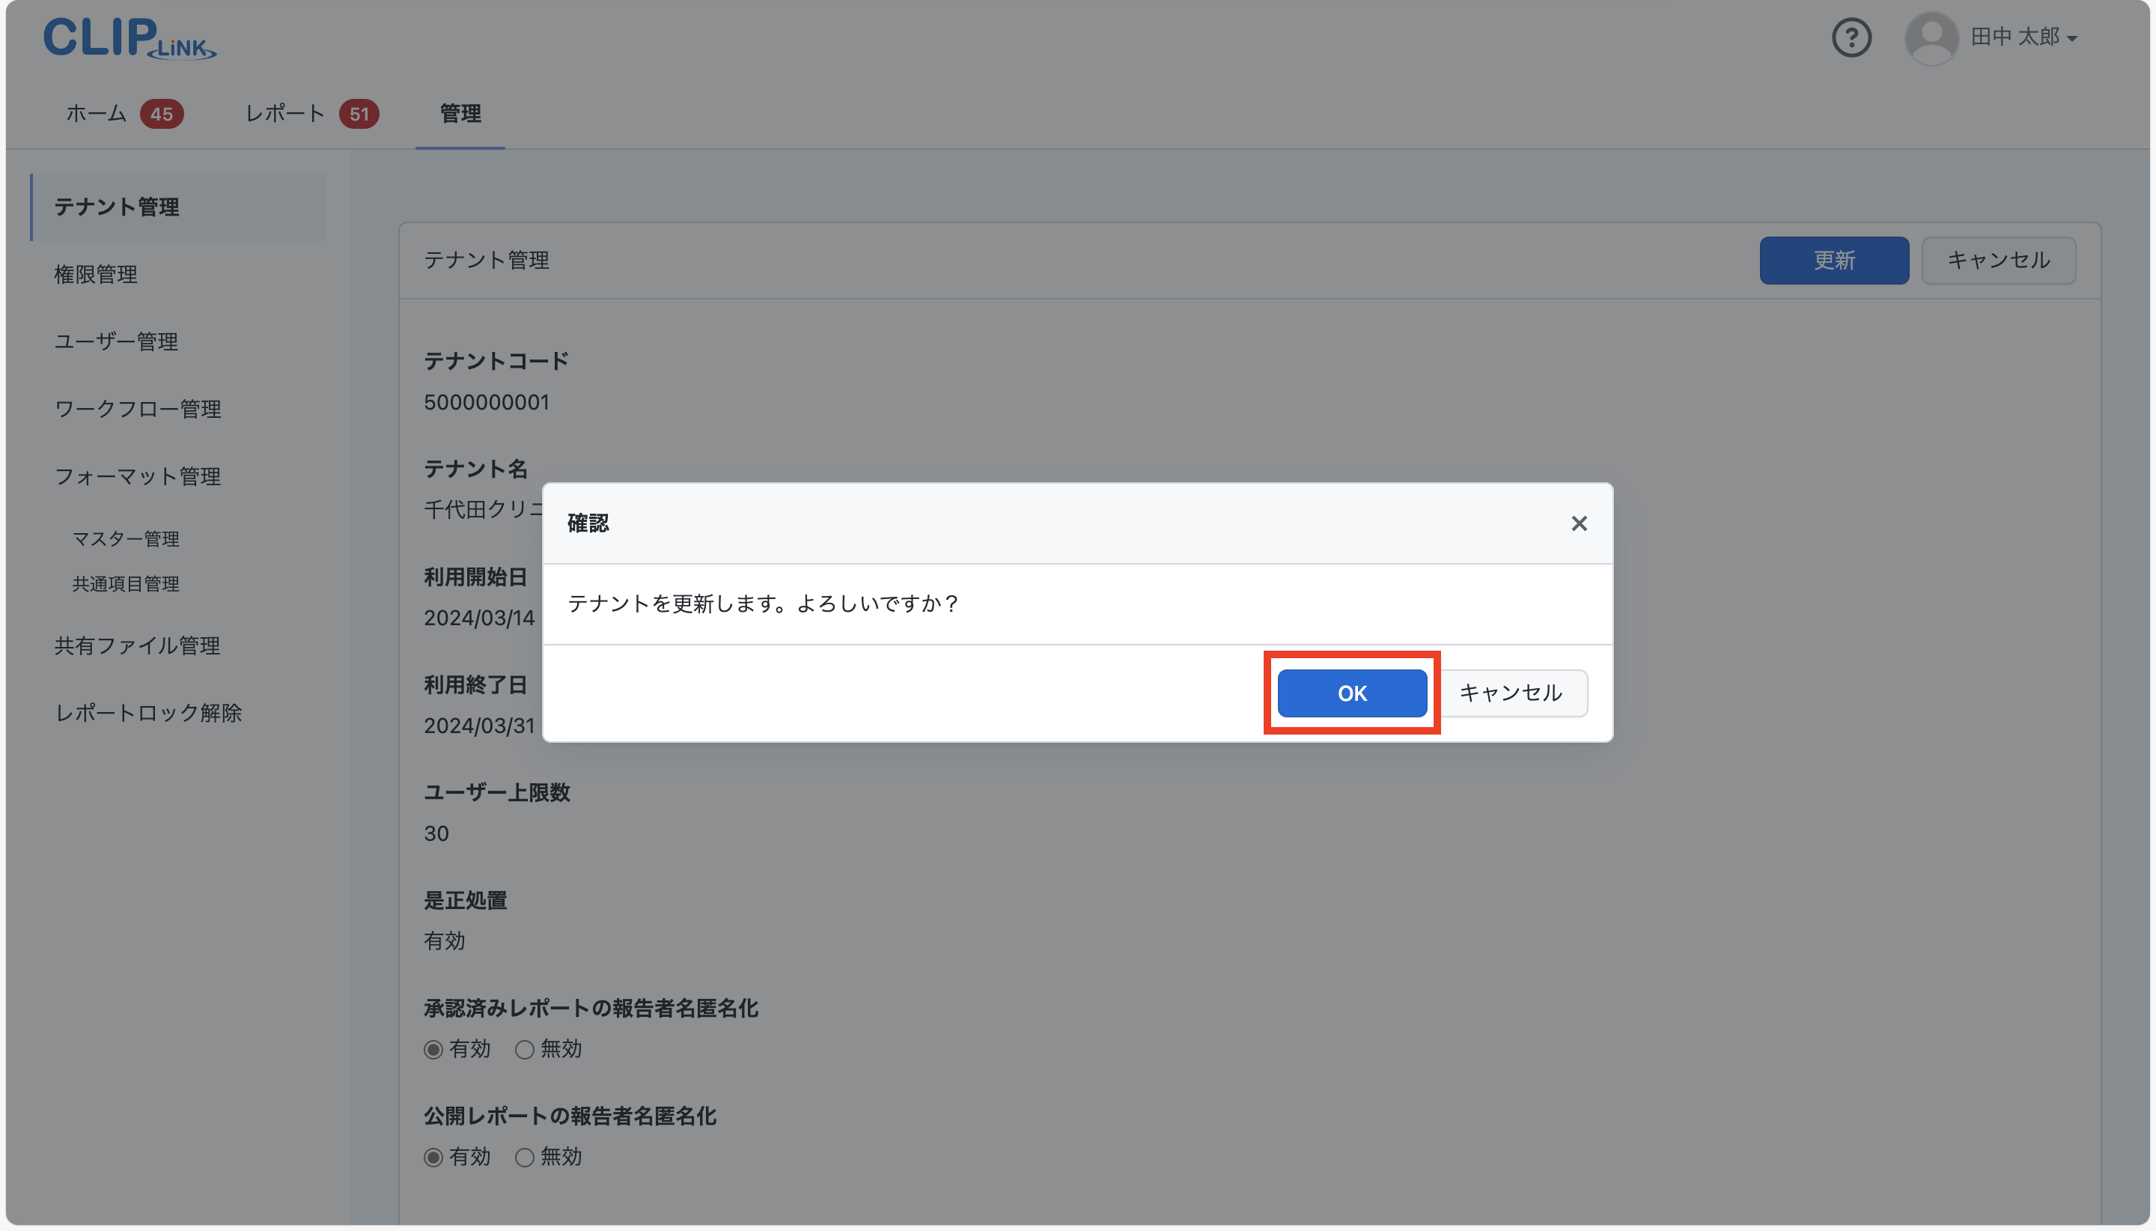Click the red 51 badge on レポート
The image size is (2156, 1231).
[359, 114]
